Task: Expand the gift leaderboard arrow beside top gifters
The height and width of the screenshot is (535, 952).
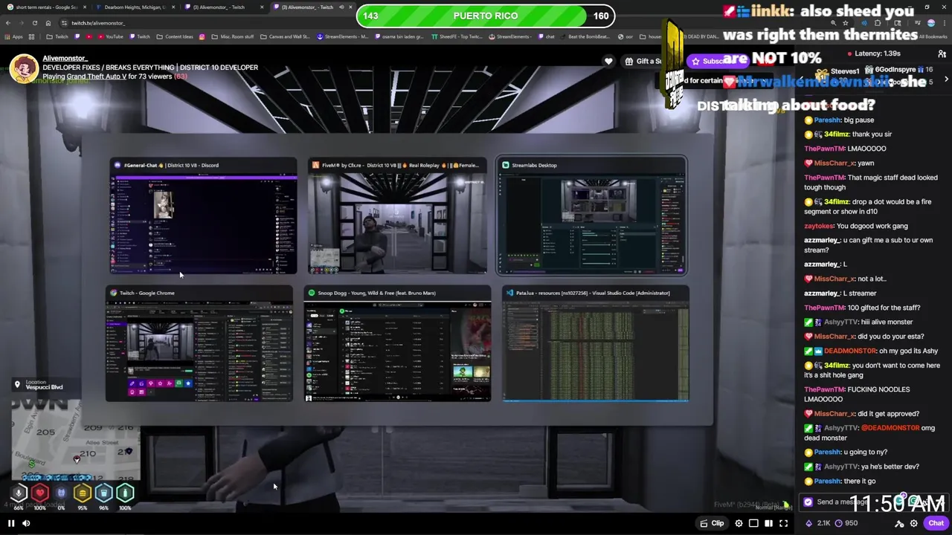Action: (x=946, y=79)
